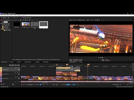Toggle preview on external monitor icon

[x=72, y=20]
